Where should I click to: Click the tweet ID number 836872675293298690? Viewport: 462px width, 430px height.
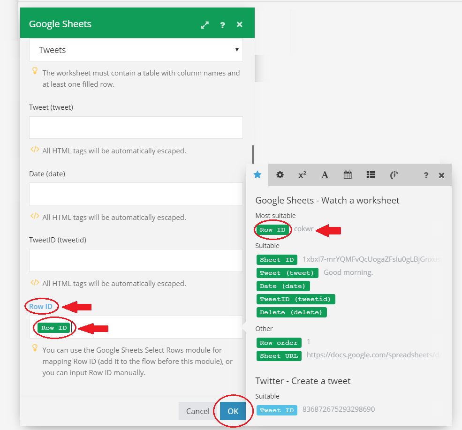[x=339, y=409]
